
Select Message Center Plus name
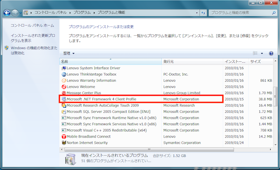[x=84, y=93]
